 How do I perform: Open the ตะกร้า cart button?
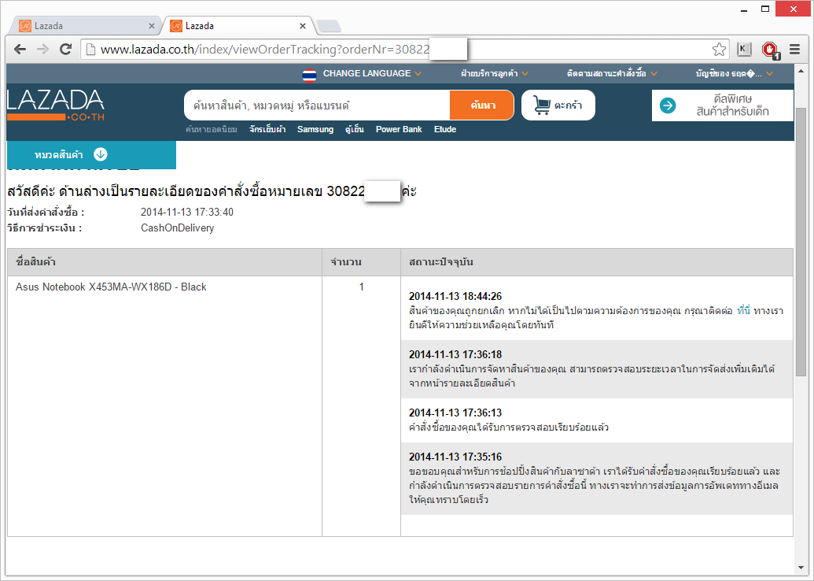point(558,105)
